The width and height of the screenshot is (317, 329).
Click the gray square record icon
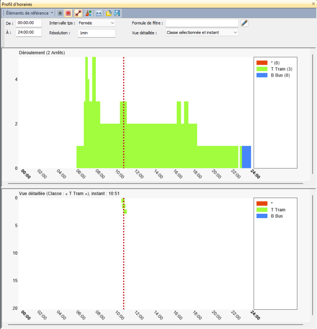pos(60,13)
